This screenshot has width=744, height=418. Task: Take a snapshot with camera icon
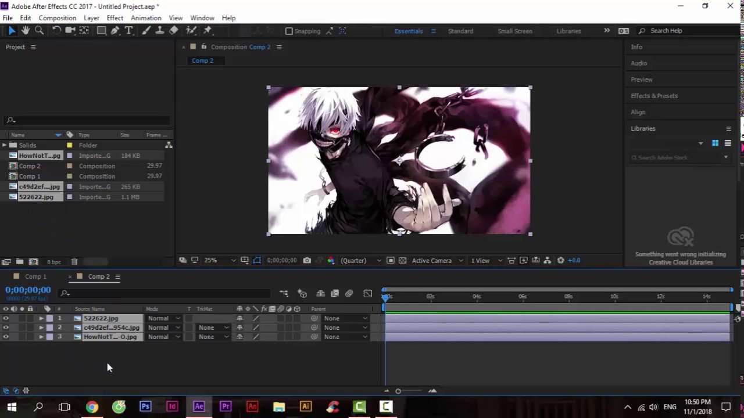coord(307,261)
